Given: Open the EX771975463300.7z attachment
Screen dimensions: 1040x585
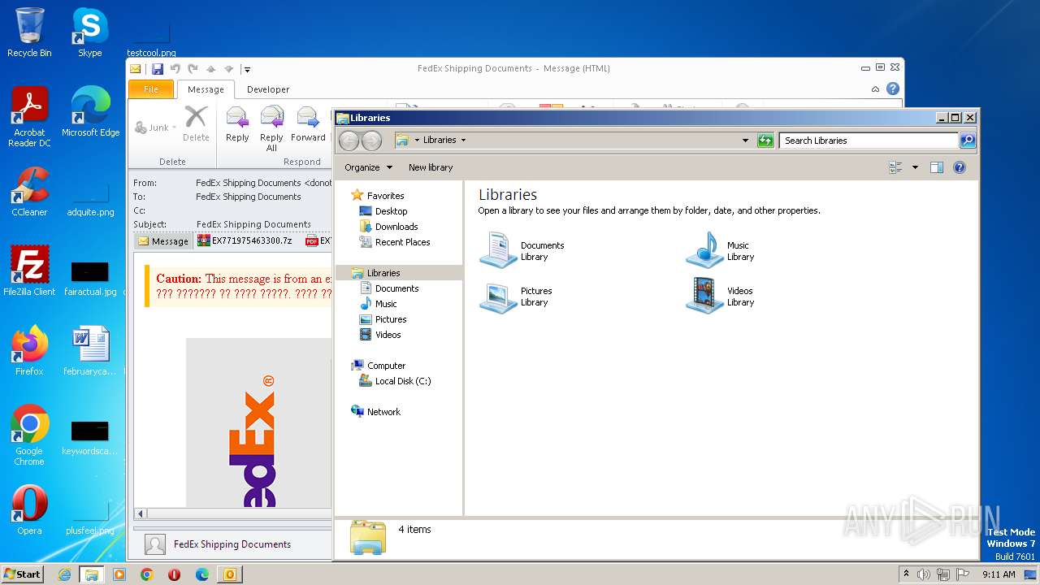Looking at the screenshot, I should coord(245,241).
